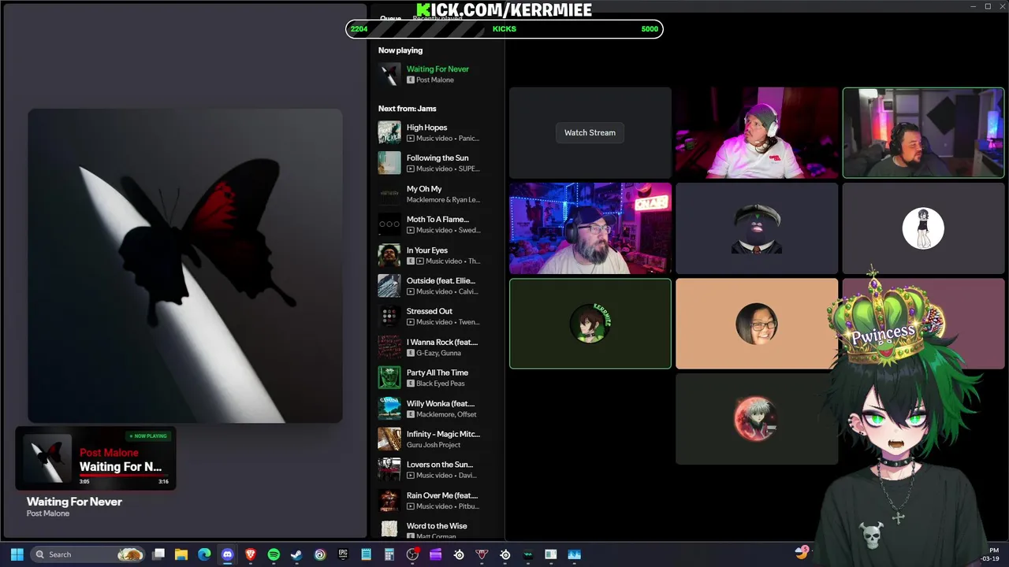Image resolution: width=1009 pixels, height=567 pixels.
Task: Open the Calculator taskbar icon
Action: [389, 554]
